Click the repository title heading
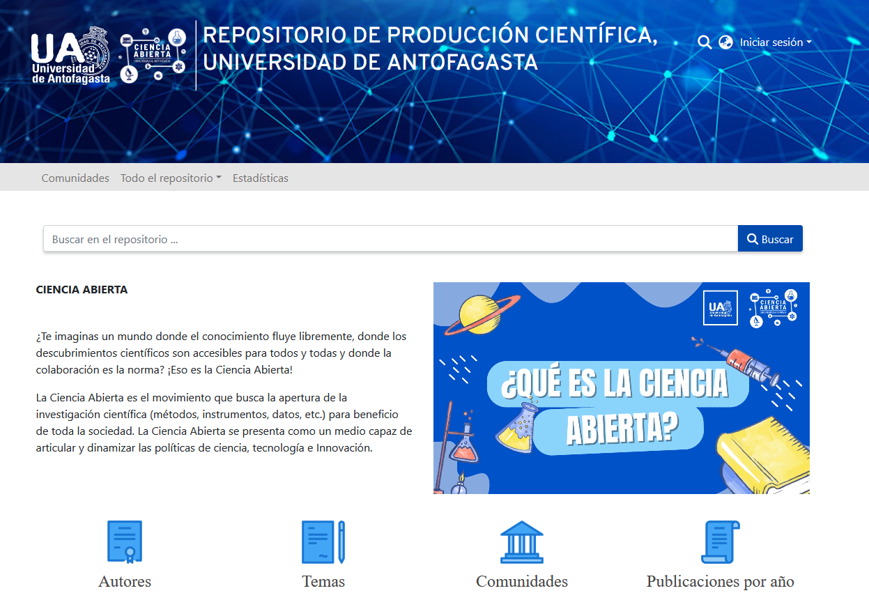869x616 pixels. coord(430,48)
